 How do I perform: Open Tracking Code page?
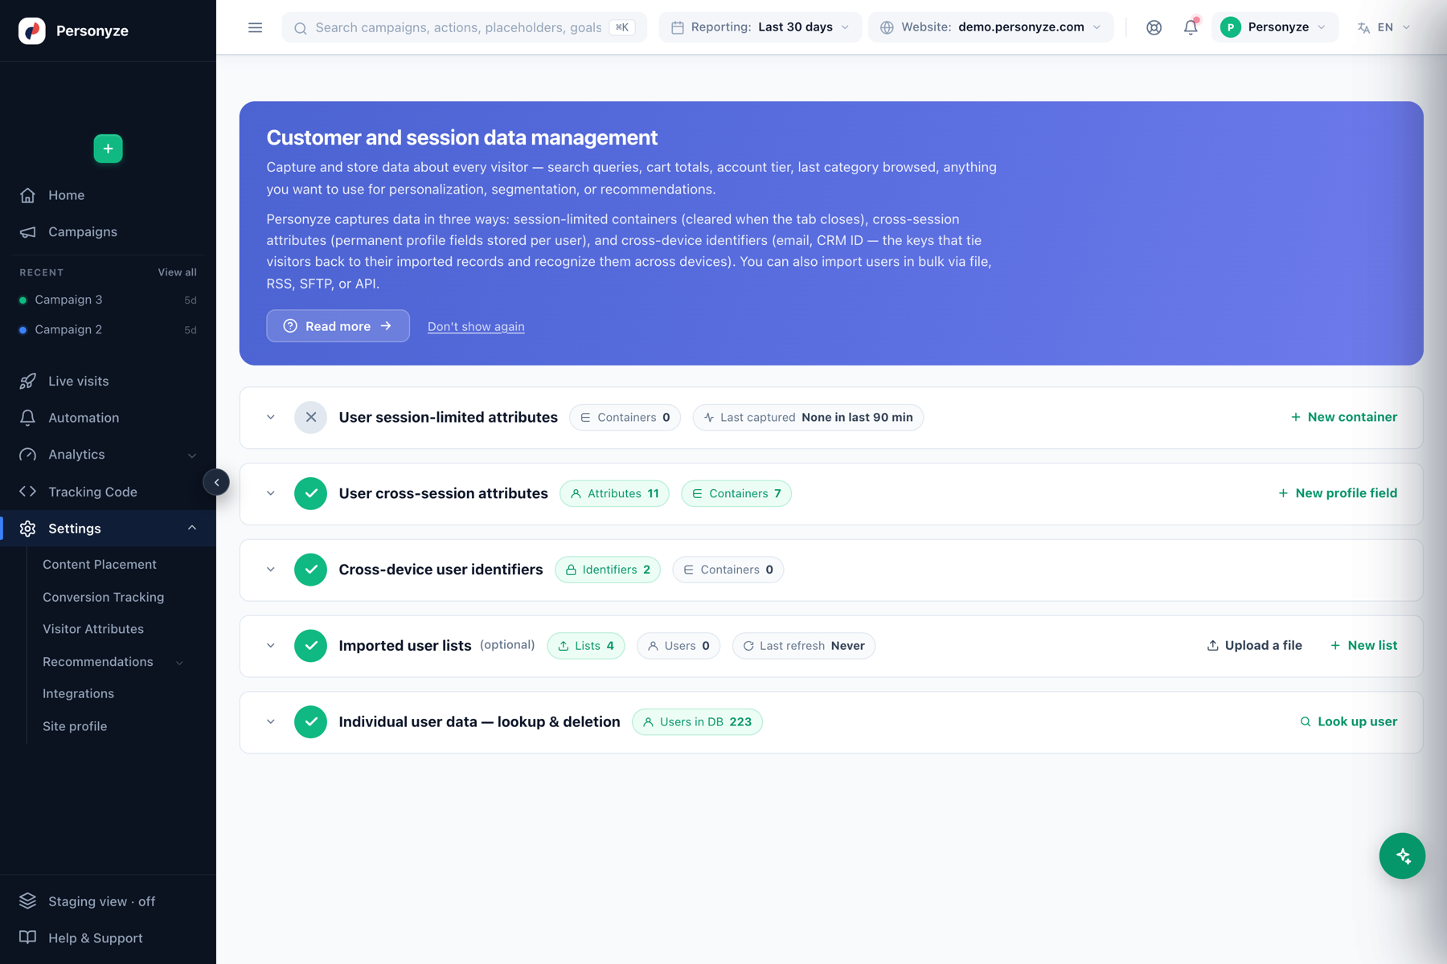(108, 492)
